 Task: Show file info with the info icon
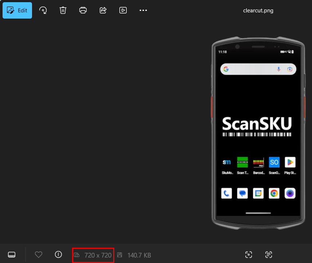click(x=58, y=254)
